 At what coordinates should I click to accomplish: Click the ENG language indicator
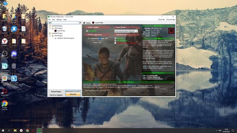coord(220,130)
